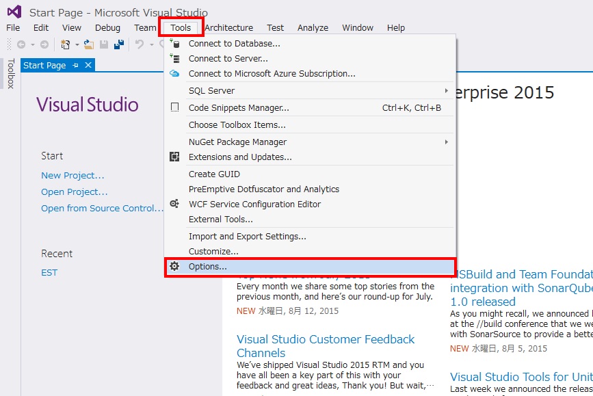This screenshot has height=396, width=593.
Task: Click the Azure cloud icon in Tools menu
Action: coord(174,73)
